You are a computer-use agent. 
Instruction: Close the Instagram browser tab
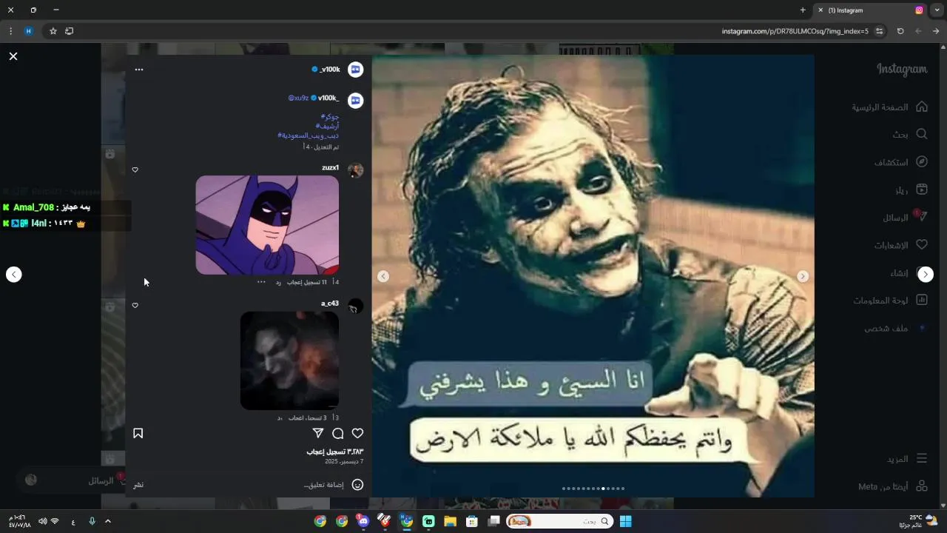pos(820,10)
